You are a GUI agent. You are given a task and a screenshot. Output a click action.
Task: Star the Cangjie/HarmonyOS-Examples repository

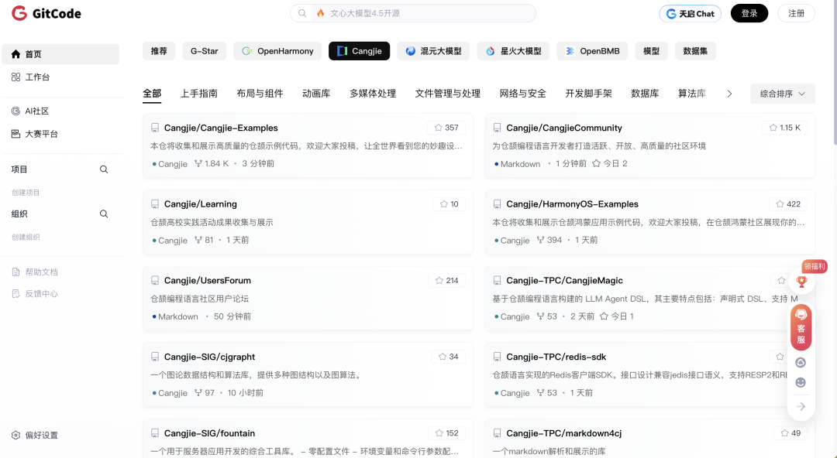pyautogui.click(x=788, y=203)
